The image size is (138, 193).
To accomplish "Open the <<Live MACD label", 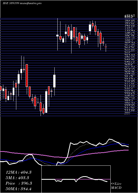I will click(116, 186).
